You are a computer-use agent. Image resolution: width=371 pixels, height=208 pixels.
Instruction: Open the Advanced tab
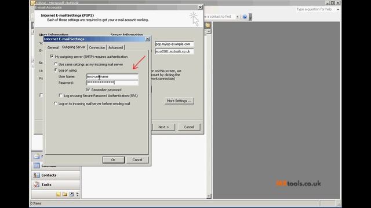[x=116, y=47]
